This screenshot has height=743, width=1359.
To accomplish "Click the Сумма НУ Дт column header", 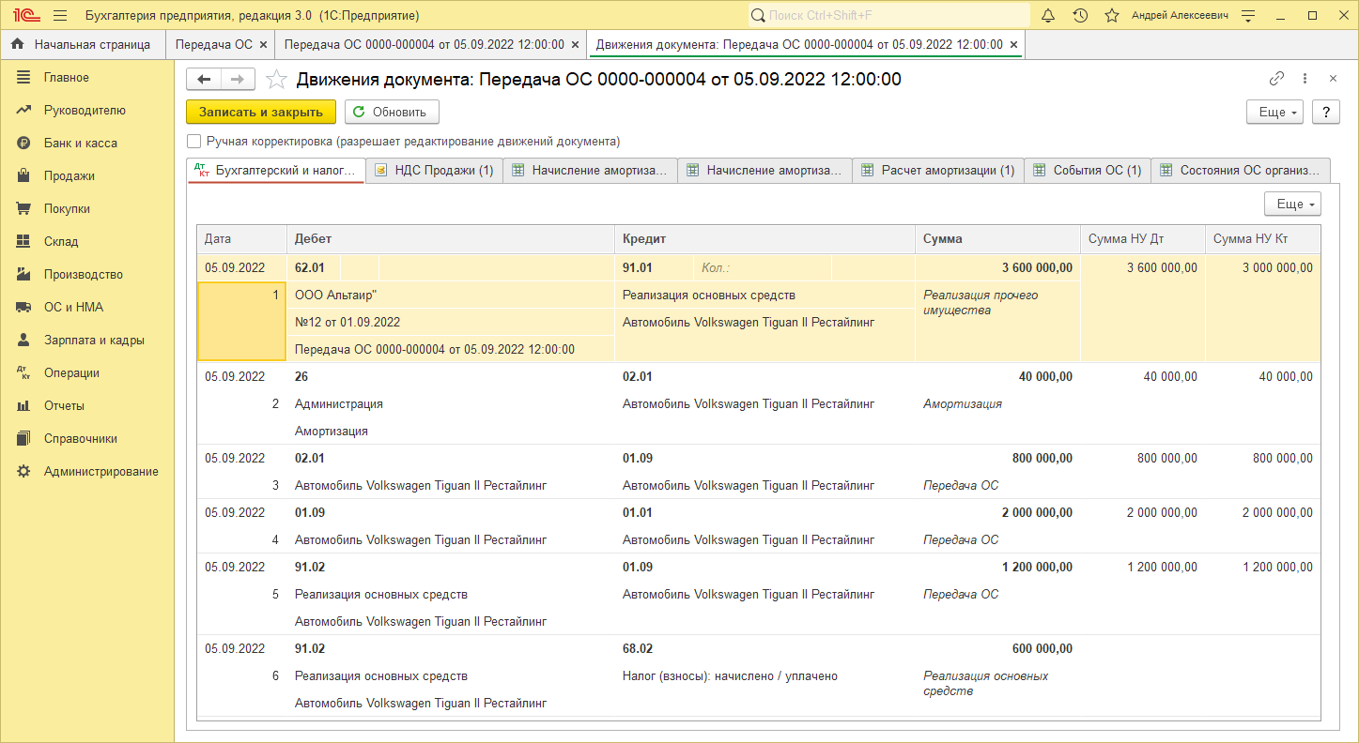I will 1143,239.
